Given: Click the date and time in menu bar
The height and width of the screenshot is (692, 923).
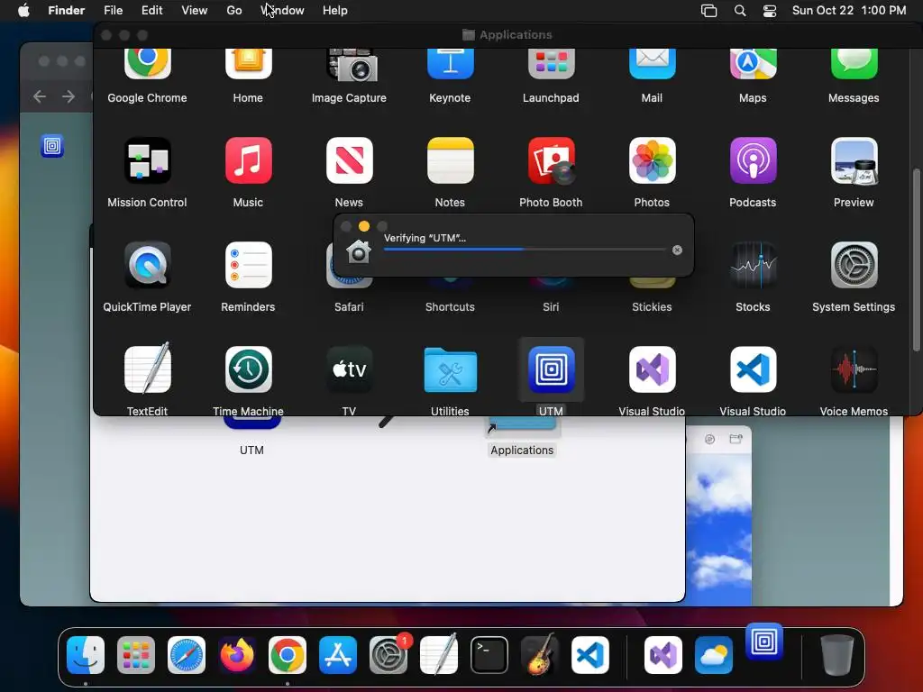Looking at the screenshot, I should pyautogui.click(x=849, y=11).
